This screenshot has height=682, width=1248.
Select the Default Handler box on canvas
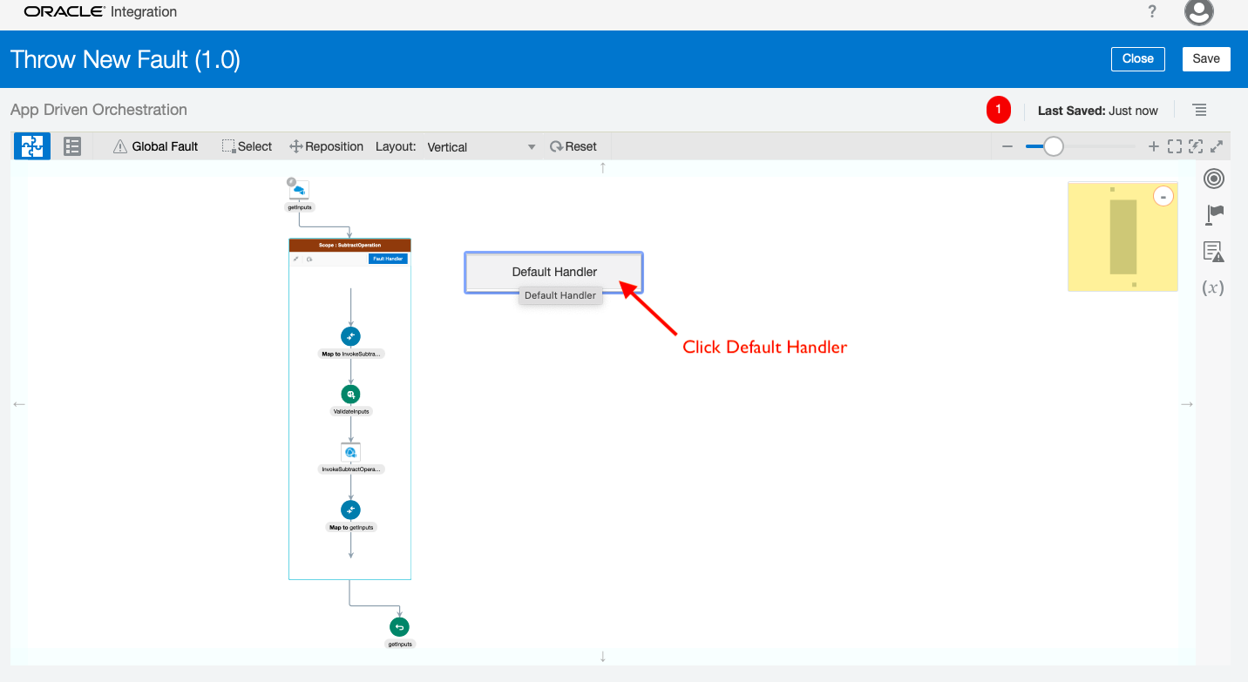553,272
